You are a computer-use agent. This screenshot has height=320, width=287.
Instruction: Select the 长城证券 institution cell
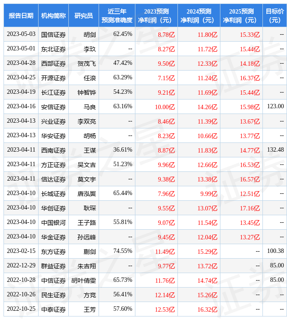point(53,194)
